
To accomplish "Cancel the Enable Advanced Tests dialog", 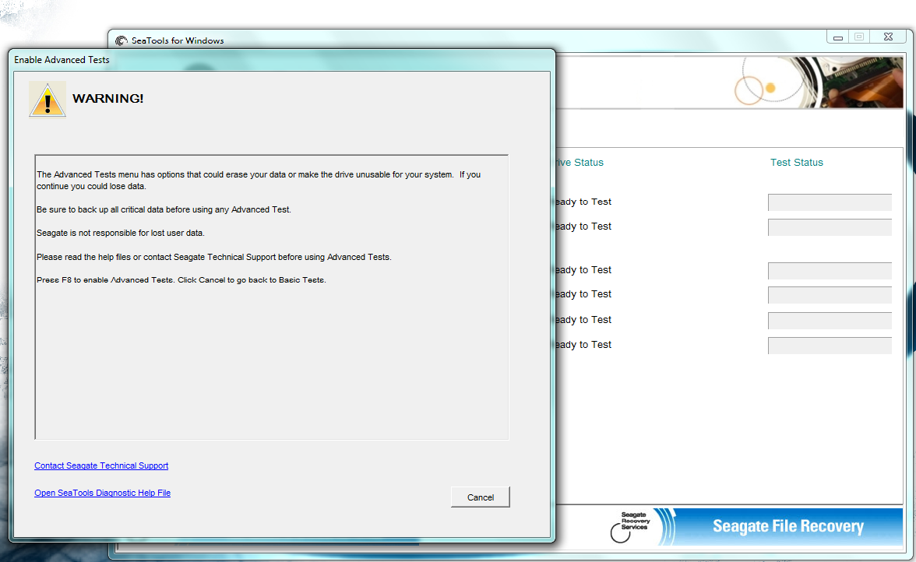I will point(480,497).
